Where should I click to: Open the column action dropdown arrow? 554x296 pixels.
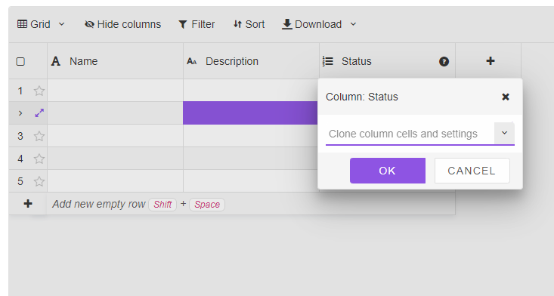[x=504, y=133]
